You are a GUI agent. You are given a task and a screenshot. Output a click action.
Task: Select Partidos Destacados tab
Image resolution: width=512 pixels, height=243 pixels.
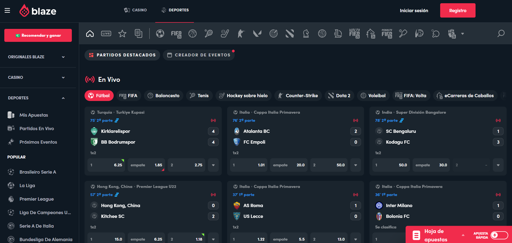122,55
